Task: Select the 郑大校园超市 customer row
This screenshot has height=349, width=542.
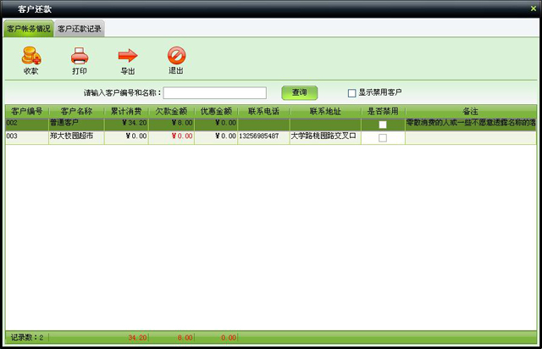Action: coord(76,136)
